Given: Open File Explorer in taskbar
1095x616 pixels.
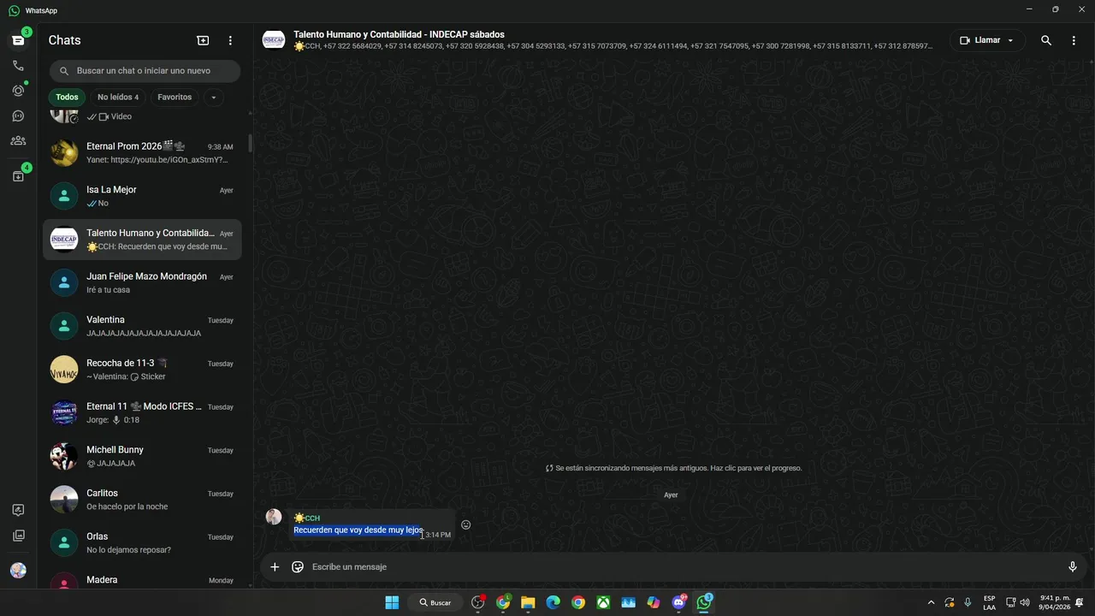Looking at the screenshot, I should (x=528, y=602).
